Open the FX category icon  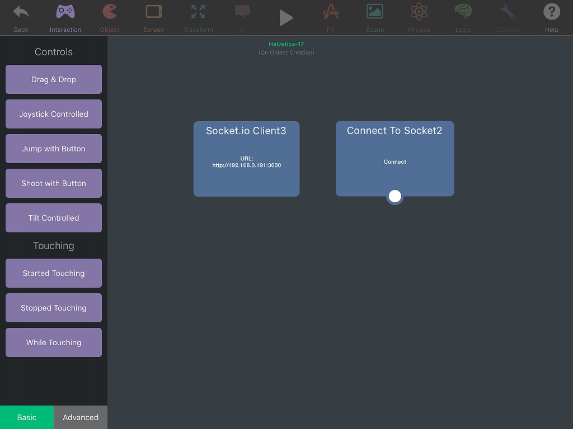coord(331,12)
